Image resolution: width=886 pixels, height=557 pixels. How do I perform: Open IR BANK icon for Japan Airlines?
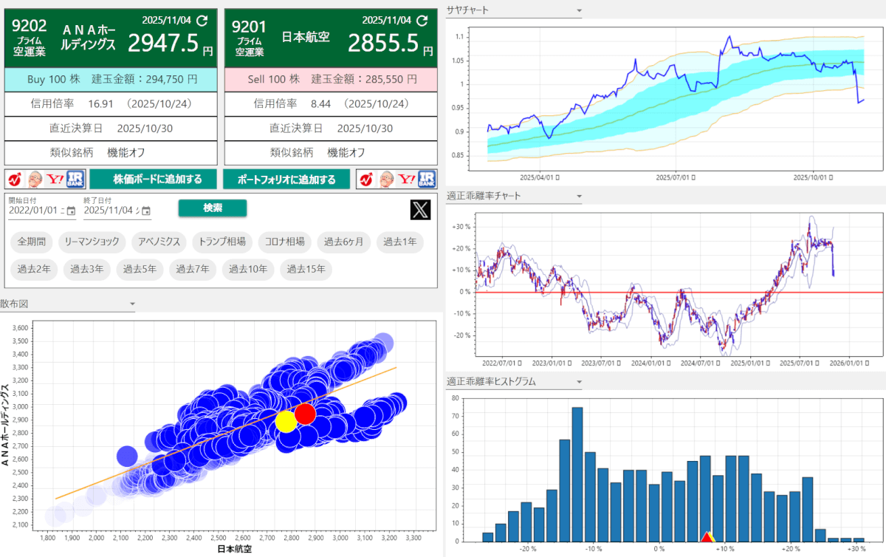pyautogui.click(x=427, y=180)
